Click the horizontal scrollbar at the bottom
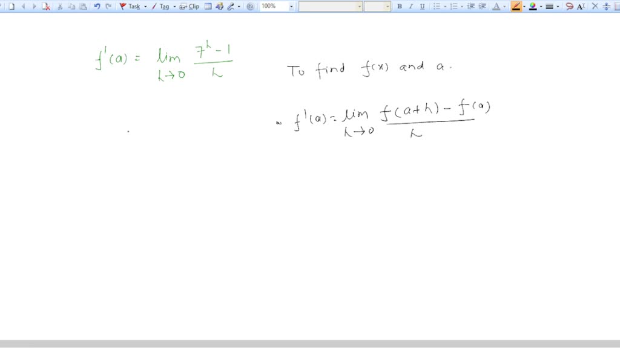The image size is (620, 348). [x=310, y=343]
